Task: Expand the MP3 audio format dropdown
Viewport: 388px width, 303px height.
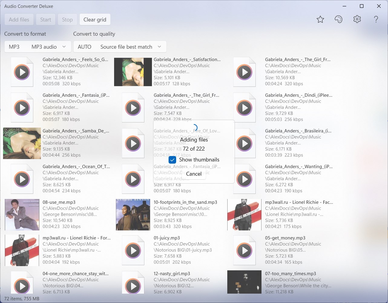Action: [38, 47]
